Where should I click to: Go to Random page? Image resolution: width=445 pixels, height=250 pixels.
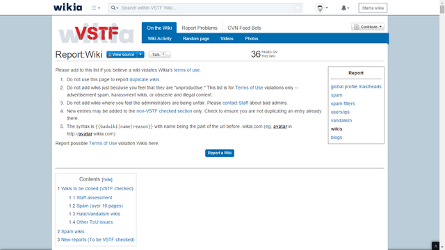196,39
